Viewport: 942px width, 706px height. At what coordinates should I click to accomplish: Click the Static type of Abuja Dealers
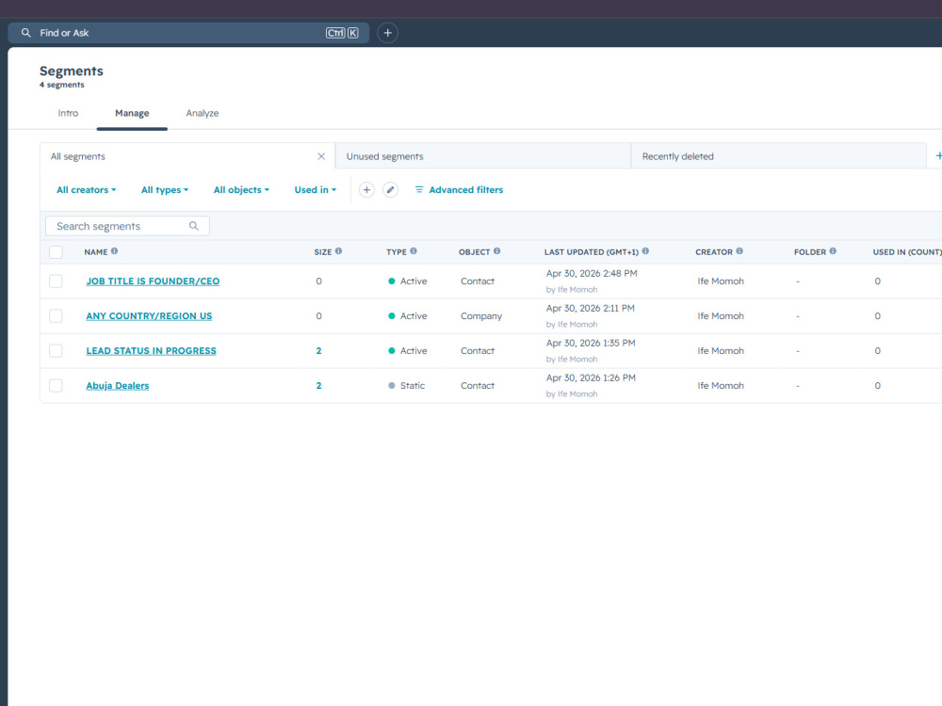point(406,385)
